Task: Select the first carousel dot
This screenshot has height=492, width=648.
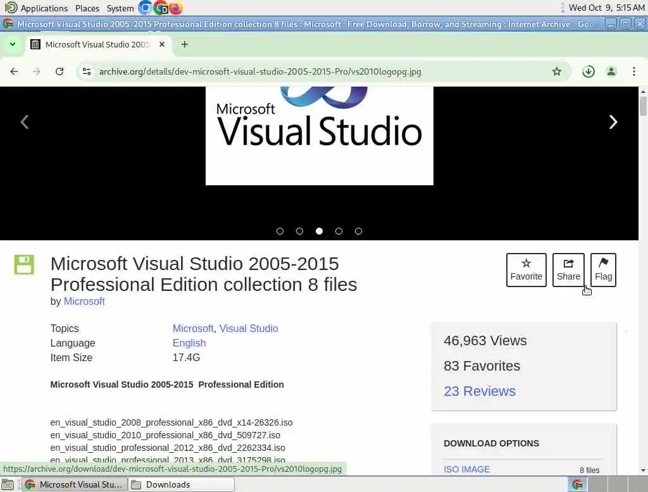Action: point(280,231)
